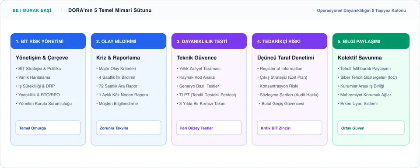Click Müşteri Bilgilendirme item

click(x=117, y=104)
